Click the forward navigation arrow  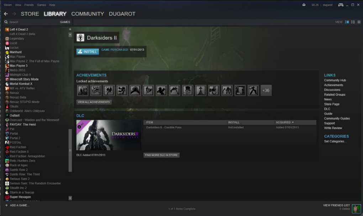[14, 14]
